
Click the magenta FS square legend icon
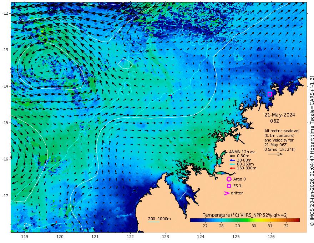coord(229,186)
